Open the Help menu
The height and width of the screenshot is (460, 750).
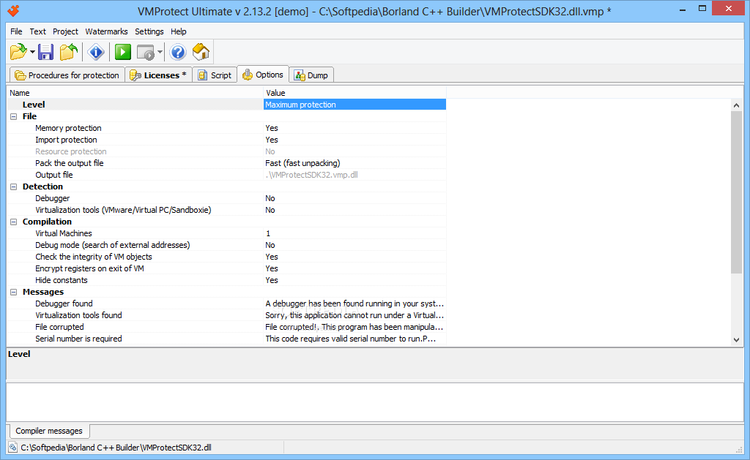[179, 31]
